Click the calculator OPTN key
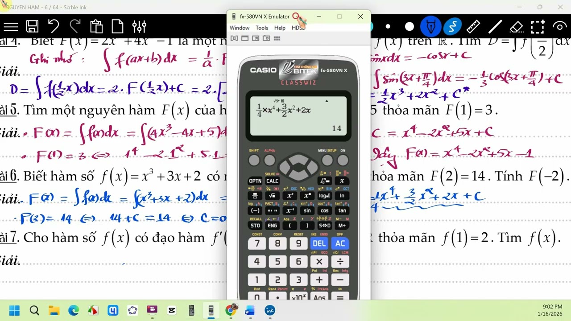The image size is (571, 321). point(255,181)
